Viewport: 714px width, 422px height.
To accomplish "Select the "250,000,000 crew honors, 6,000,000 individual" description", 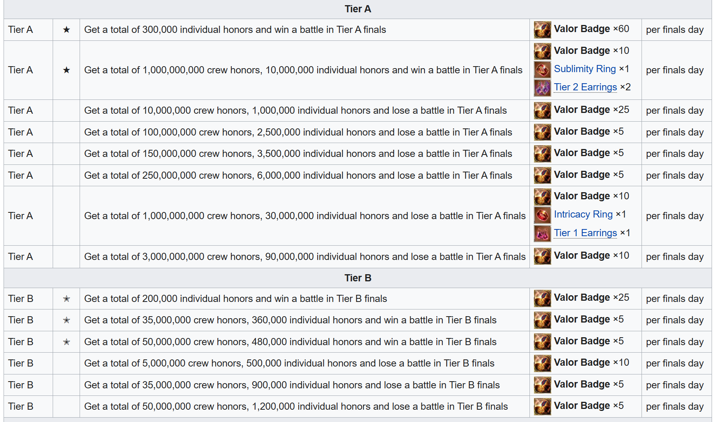I will point(298,176).
